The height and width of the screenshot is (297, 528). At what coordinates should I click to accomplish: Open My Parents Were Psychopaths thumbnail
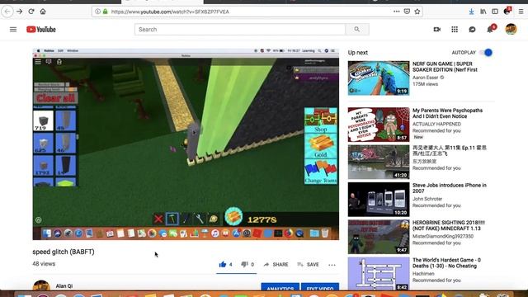379,125
